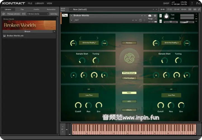Toggle left filter Off switch
This screenshot has height=140, width=202.
click(89, 89)
